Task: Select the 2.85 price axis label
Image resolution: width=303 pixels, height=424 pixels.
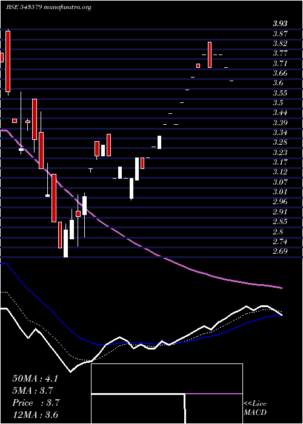Action: point(280,222)
